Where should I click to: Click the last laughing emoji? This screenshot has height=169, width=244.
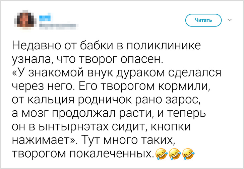[188, 154]
